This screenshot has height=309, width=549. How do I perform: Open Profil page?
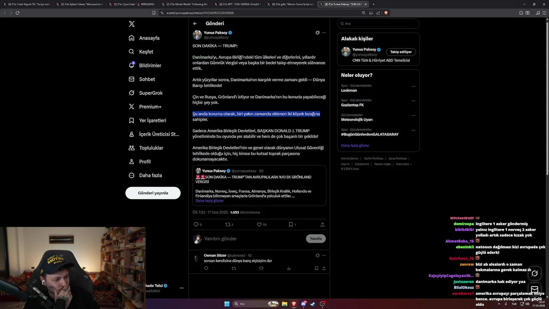[140, 161]
